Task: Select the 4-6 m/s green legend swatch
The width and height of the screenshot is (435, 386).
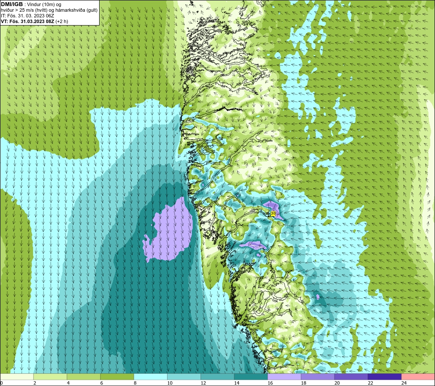Action: tap(84, 376)
